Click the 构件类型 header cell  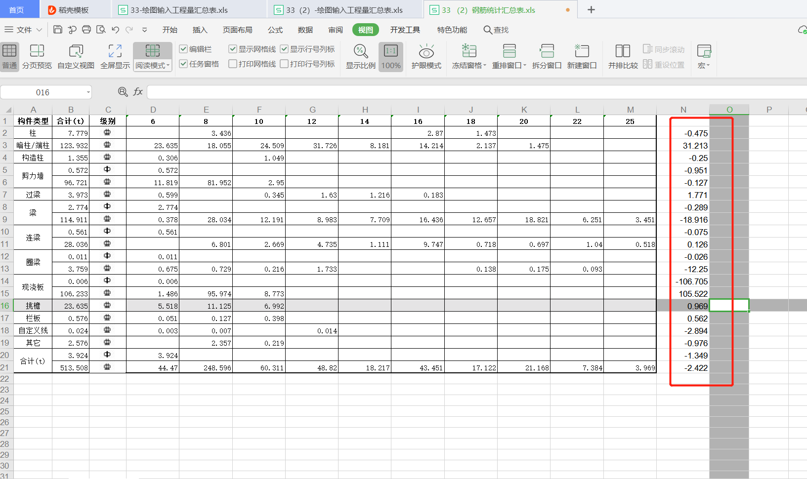pos(33,121)
